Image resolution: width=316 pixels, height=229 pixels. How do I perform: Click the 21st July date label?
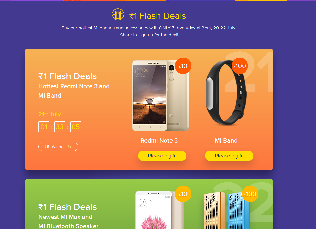(x=49, y=114)
